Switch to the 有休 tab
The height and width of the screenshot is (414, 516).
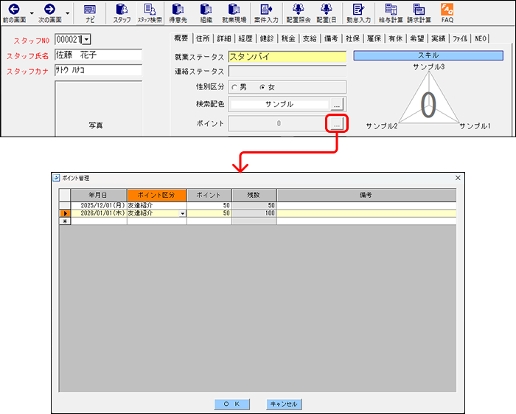click(396, 38)
